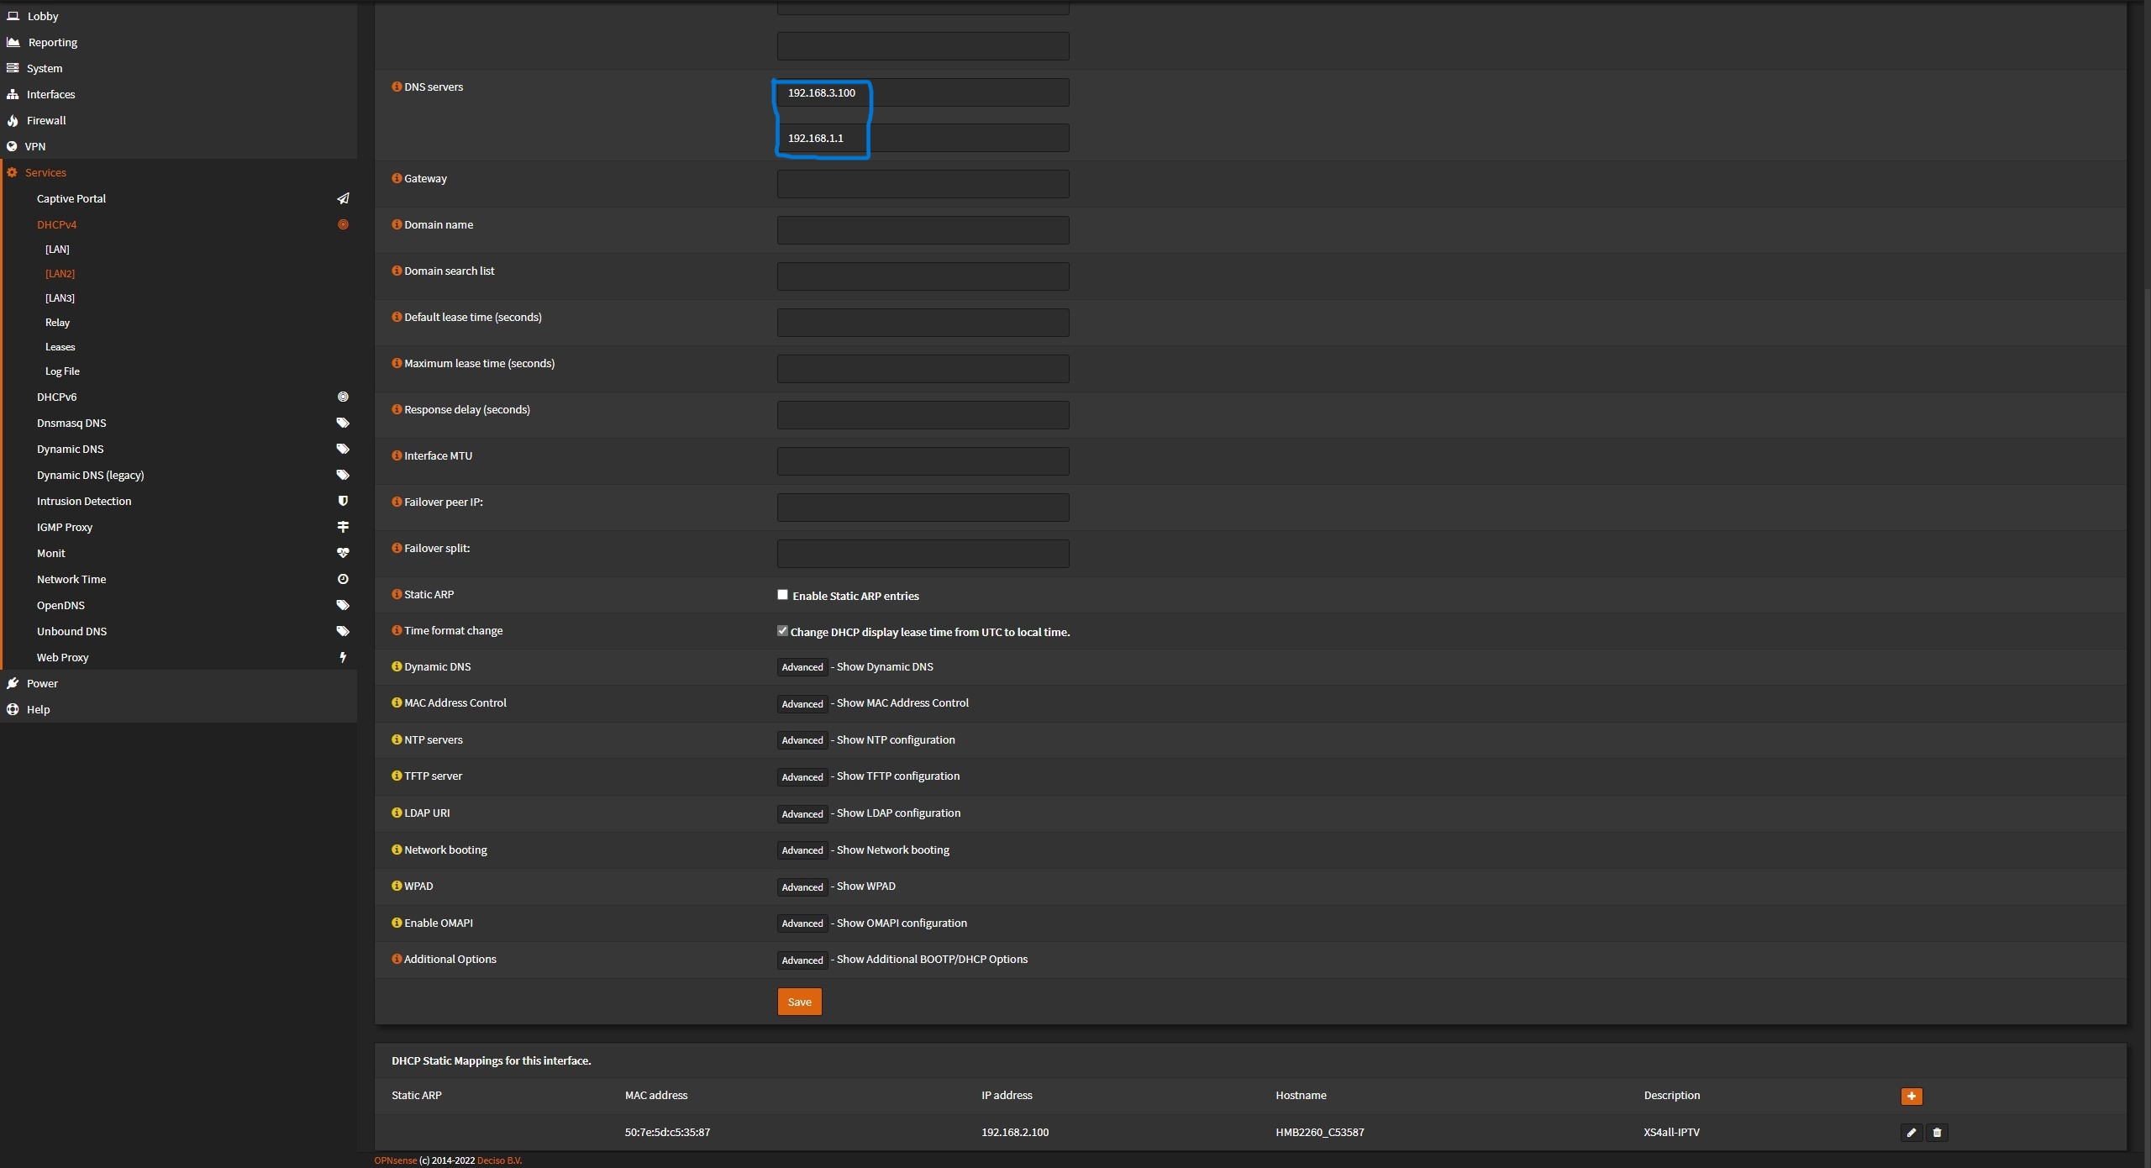Reveal Additional BOOTP/DHCP Options via Advanced
The image size is (2151, 1168).
(802, 960)
